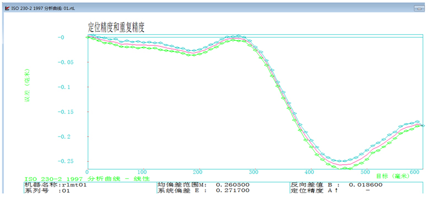The height and width of the screenshot is (201, 431).
Task: Click the value 0.271700 for 系统偏差 E
Action: coord(233,191)
